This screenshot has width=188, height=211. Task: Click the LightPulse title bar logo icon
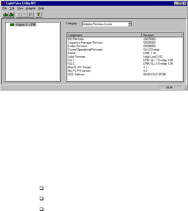coord(4,3)
